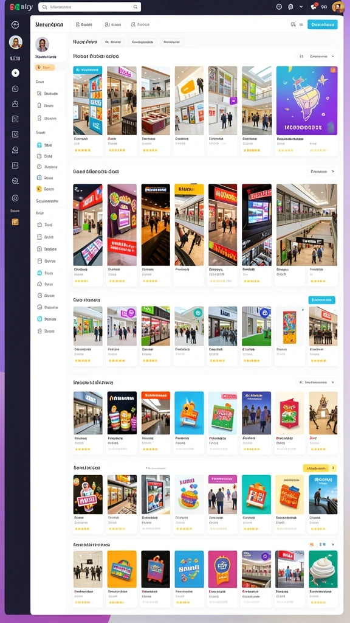Open the large purple diamond illustration card
Viewport: 350px width, 623px height.
[x=307, y=101]
